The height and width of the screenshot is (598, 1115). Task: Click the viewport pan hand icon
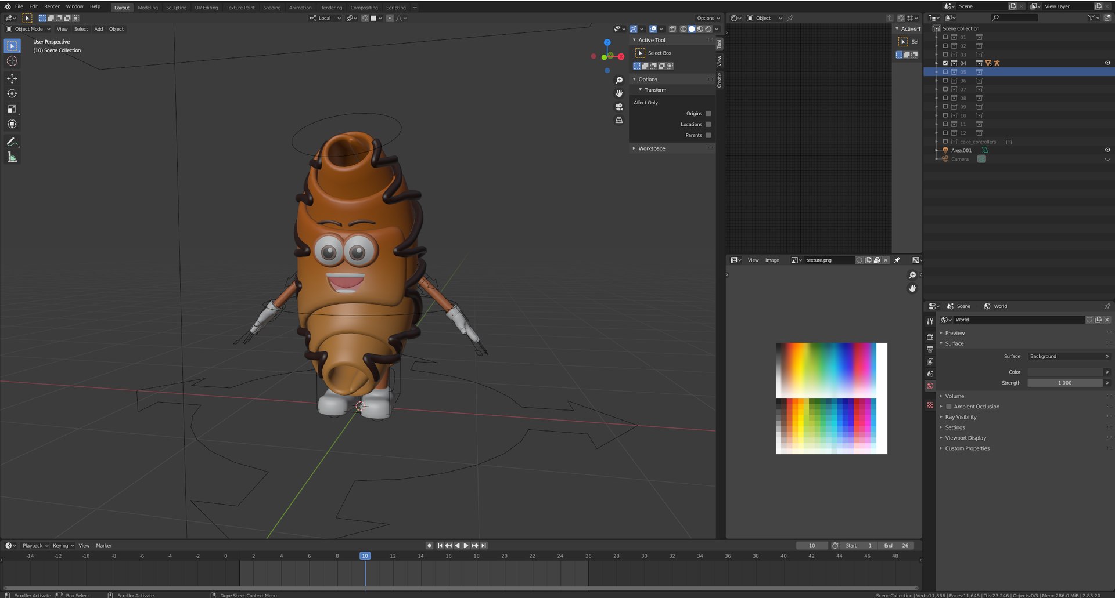(x=619, y=93)
